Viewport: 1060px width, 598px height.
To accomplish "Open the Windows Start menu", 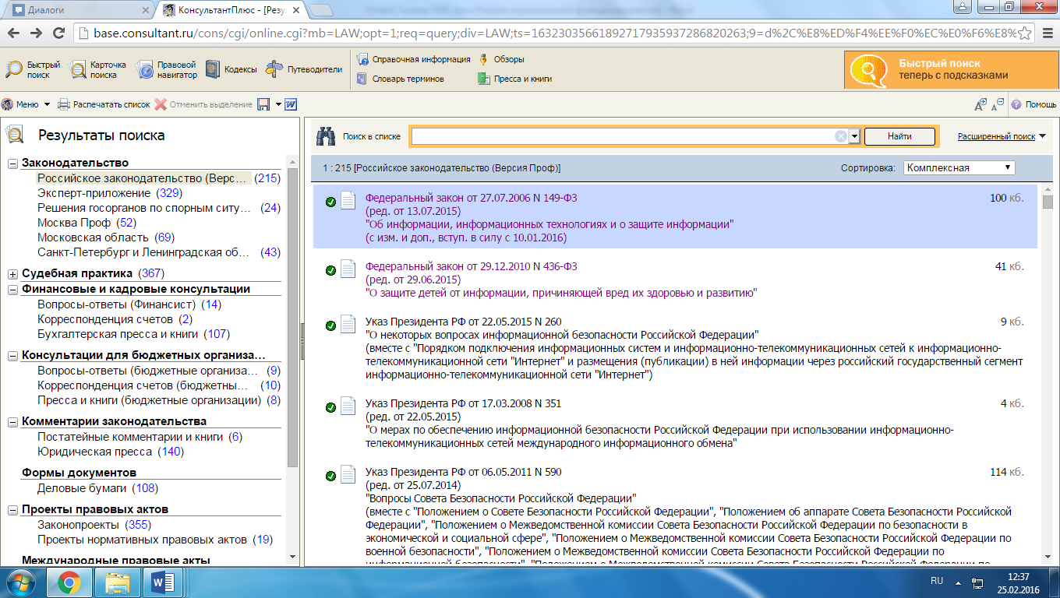I will pyautogui.click(x=21, y=582).
